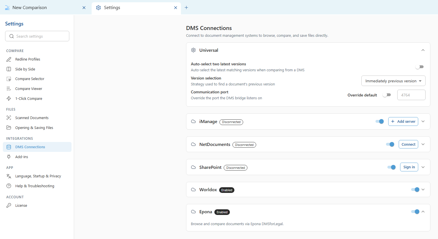Click the Compare Selector icon

(x=9, y=79)
